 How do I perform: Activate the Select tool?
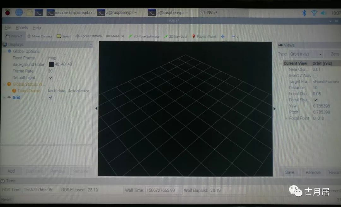pos(64,36)
